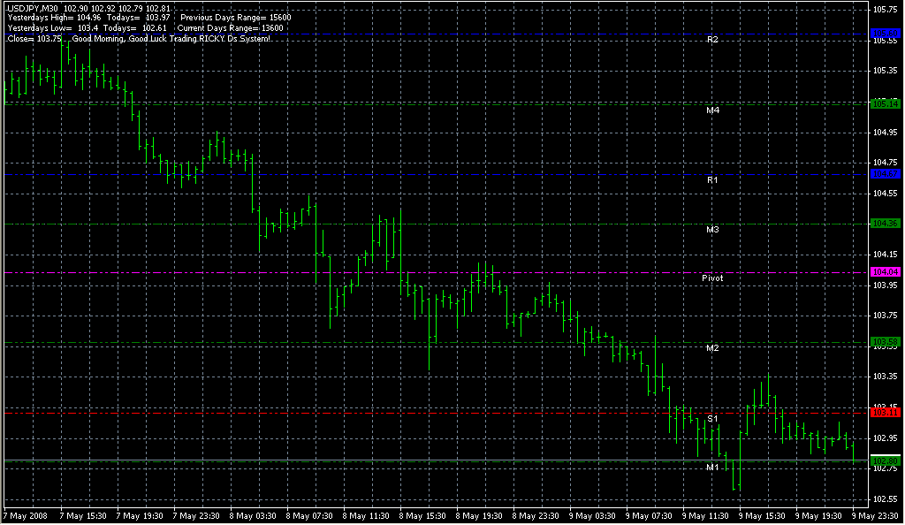Select the green M4 price tag 105.14
This screenshot has width=905, height=525.
(x=886, y=103)
